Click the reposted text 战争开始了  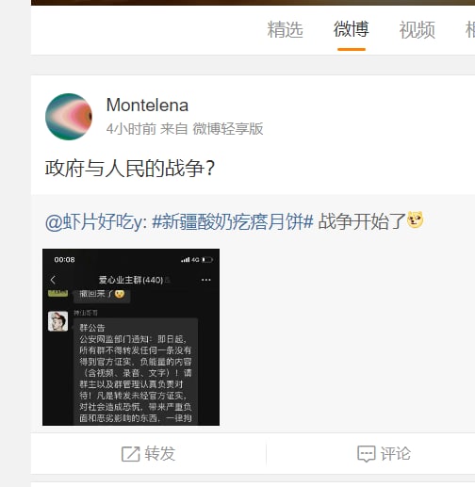pyautogui.click(x=362, y=221)
